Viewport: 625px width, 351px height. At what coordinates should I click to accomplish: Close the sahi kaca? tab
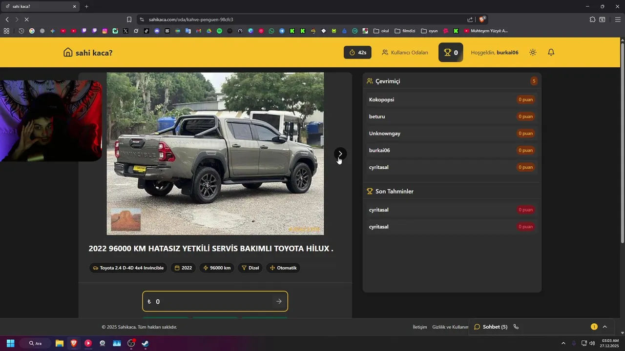[x=75, y=6]
